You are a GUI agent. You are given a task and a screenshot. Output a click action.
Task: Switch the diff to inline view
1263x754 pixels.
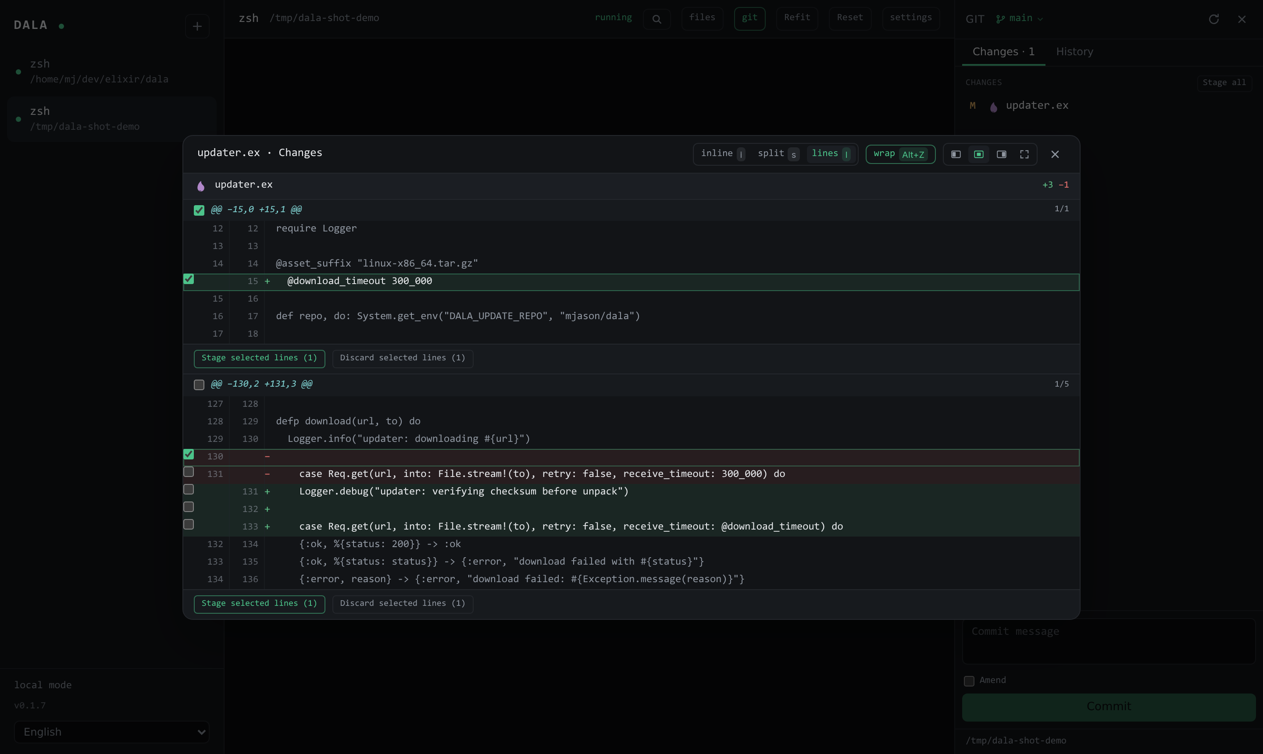723,153
